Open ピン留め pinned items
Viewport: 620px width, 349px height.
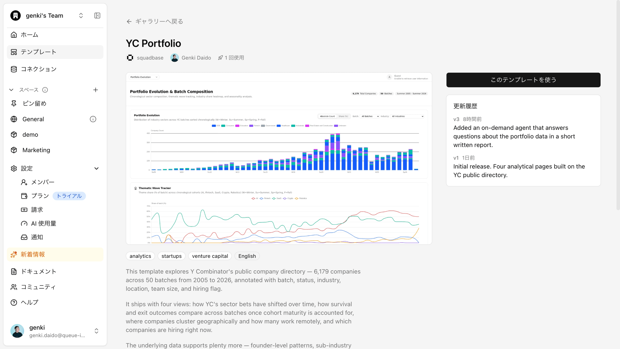(55, 103)
